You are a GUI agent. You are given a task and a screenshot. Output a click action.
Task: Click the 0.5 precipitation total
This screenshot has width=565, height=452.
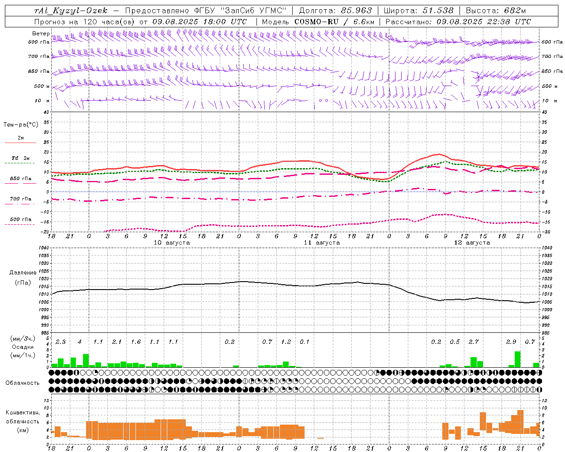coord(455,342)
